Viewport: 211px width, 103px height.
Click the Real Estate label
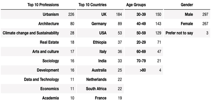tap(49, 42)
